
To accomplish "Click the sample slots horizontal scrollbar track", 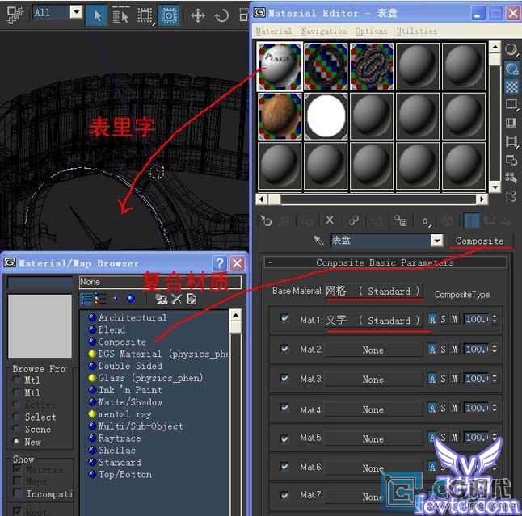I will 378,199.
